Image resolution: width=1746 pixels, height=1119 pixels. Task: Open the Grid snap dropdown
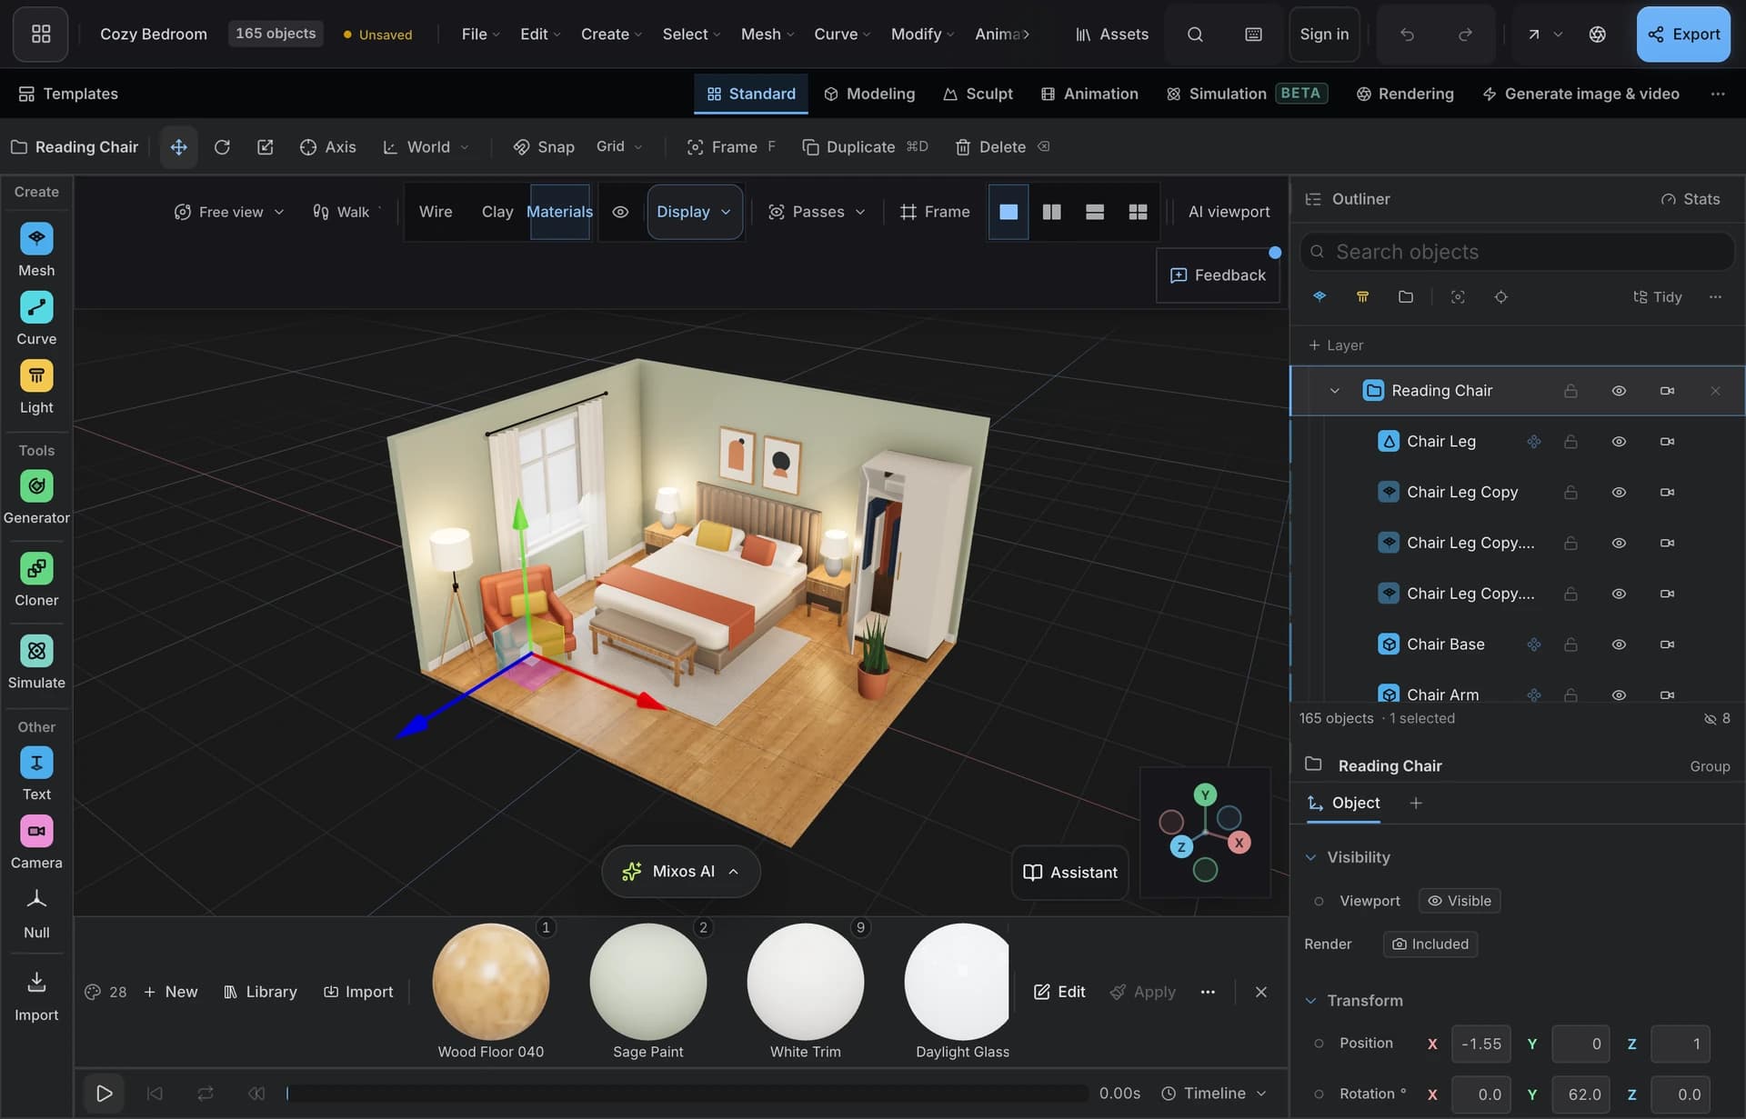pyautogui.click(x=619, y=146)
